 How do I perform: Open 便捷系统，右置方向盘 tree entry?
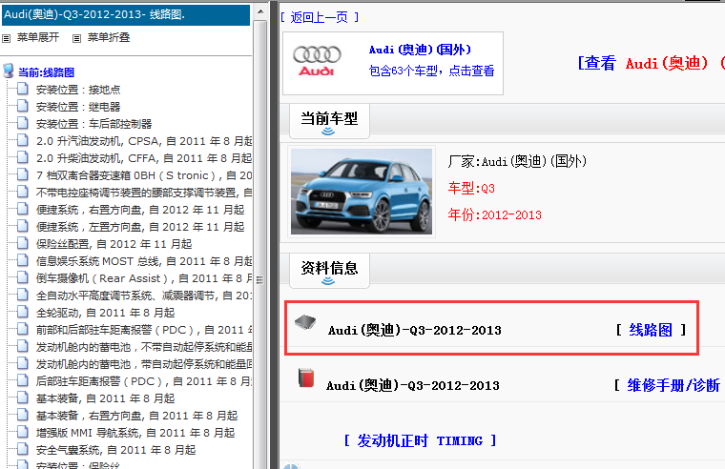140,210
